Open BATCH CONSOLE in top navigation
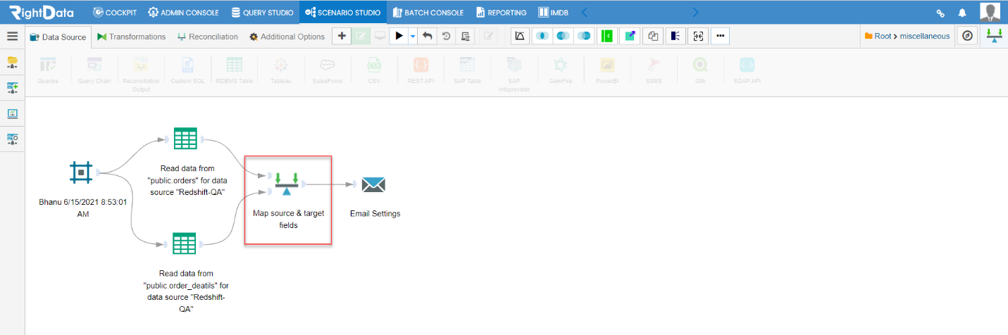 (428, 12)
